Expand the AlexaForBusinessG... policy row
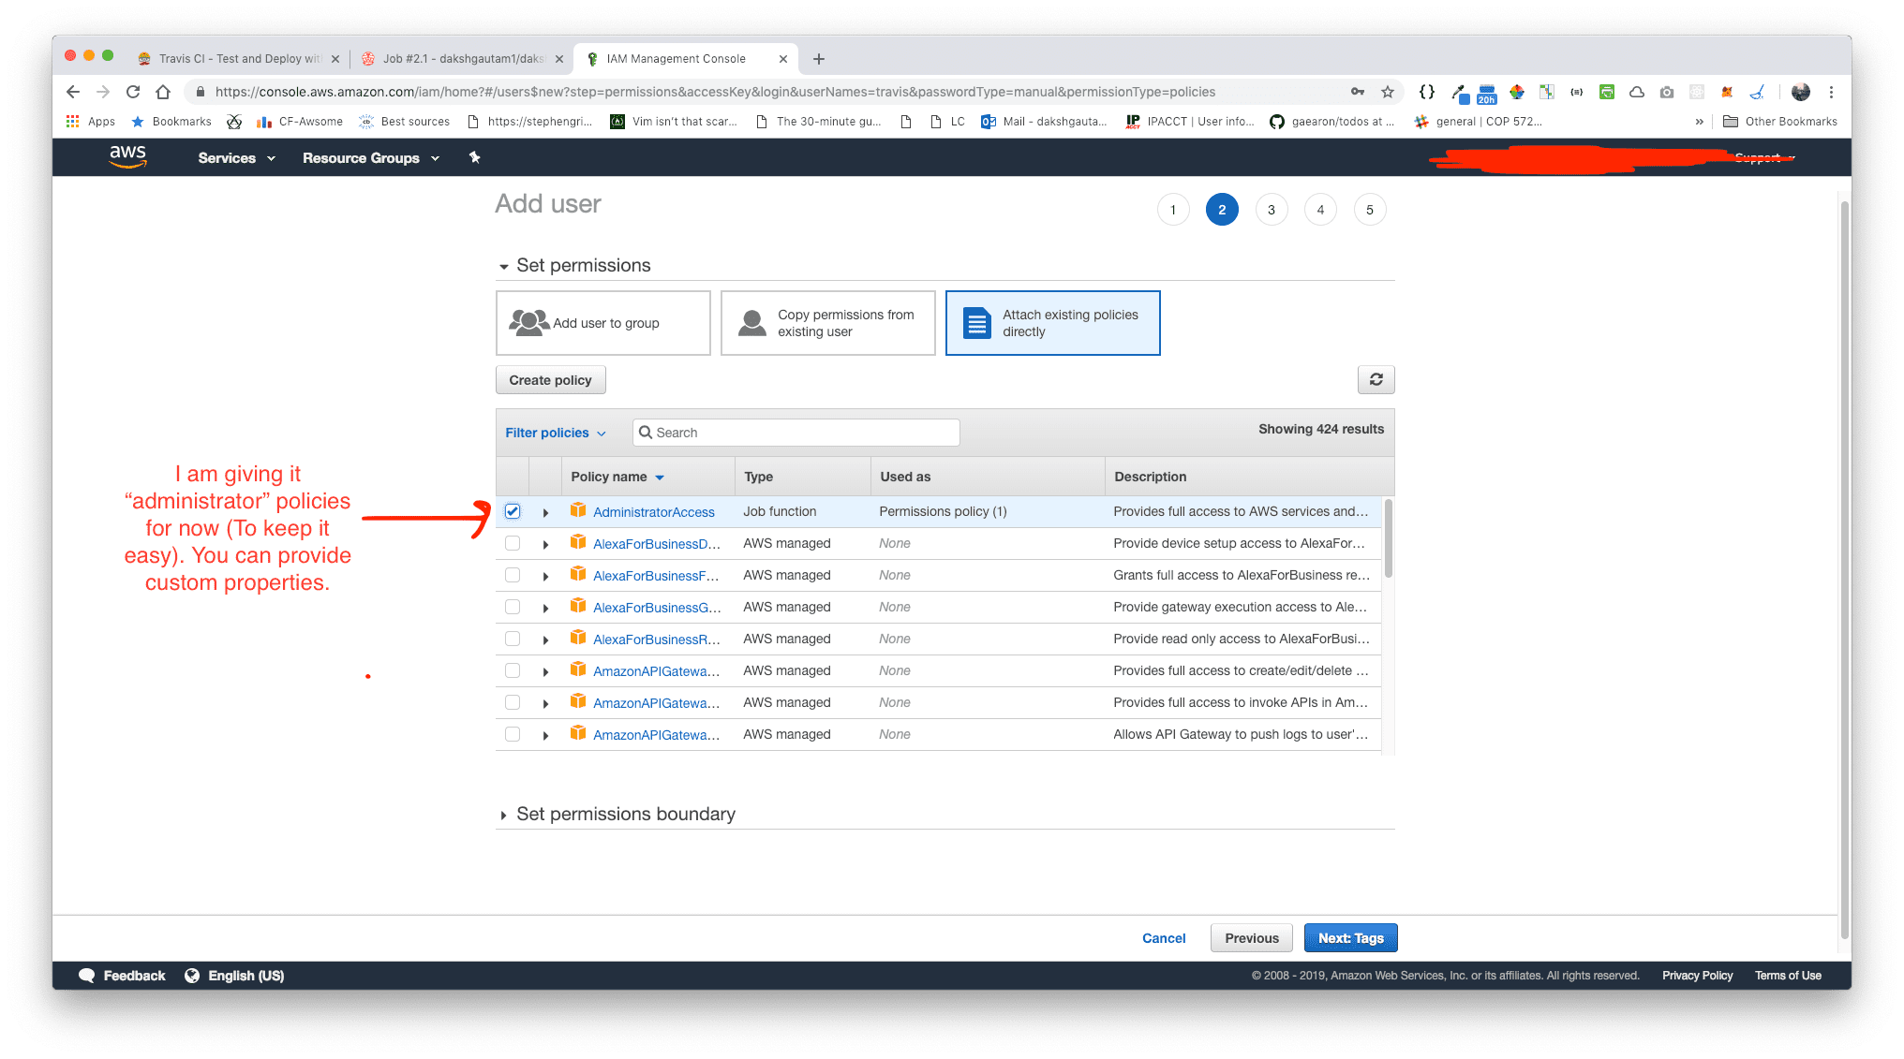The height and width of the screenshot is (1059, 1904). [x=545, y=609]
